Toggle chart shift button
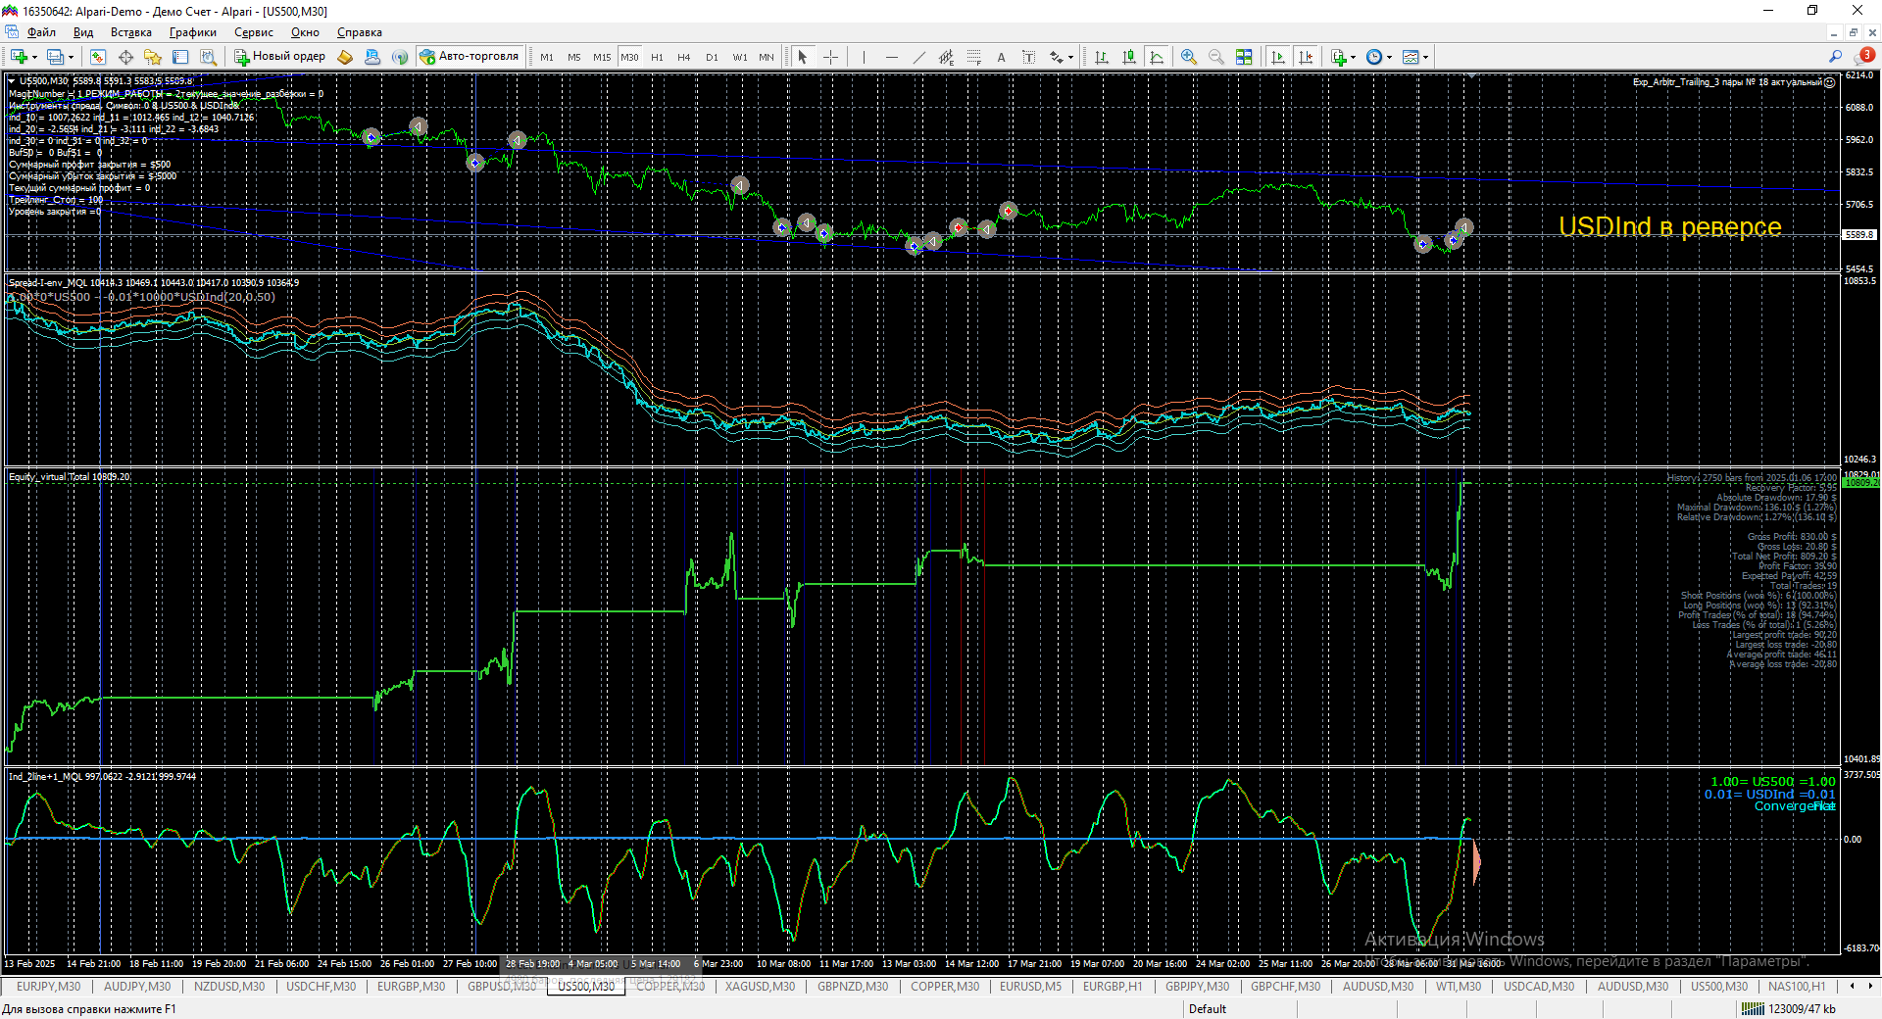The image size is (1882, 1019). [x=1306, y=57]
